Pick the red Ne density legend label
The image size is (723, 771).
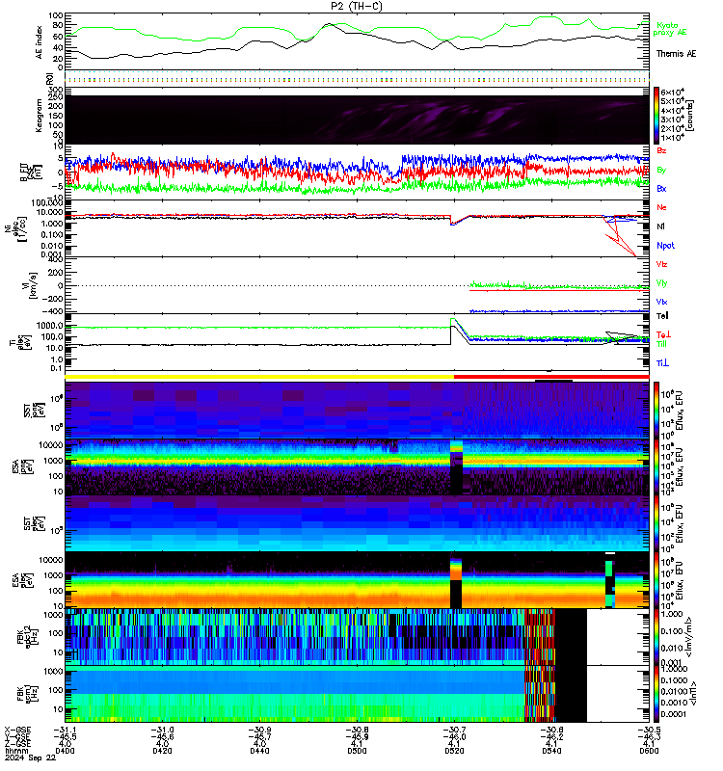[x=661, y=207]
